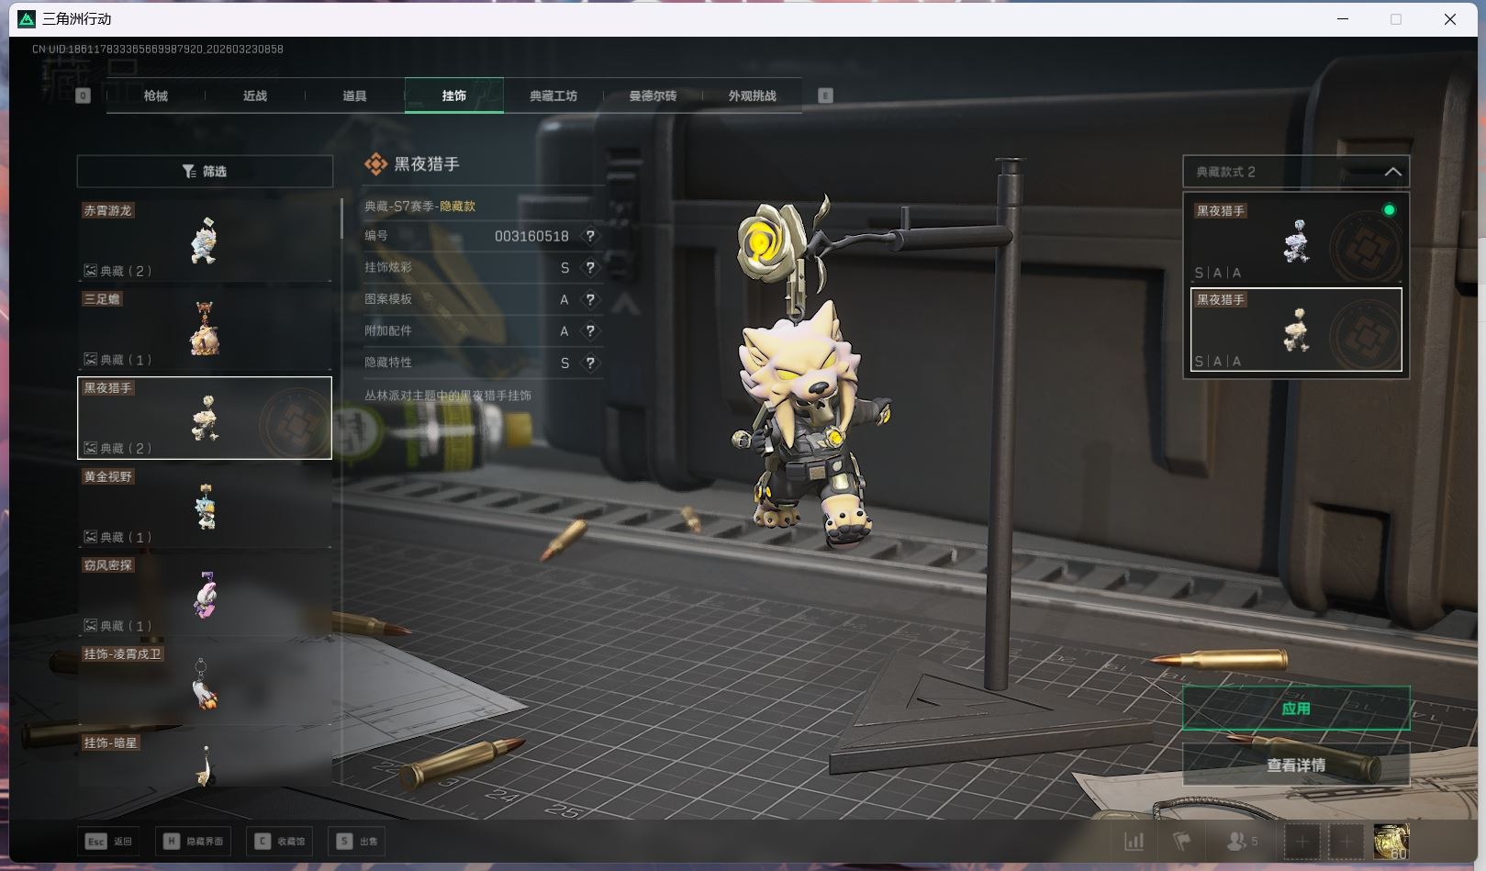Click the green 应用 button
The height and width of the screenshot is (871, 1486).
[x=1295, y=709]
